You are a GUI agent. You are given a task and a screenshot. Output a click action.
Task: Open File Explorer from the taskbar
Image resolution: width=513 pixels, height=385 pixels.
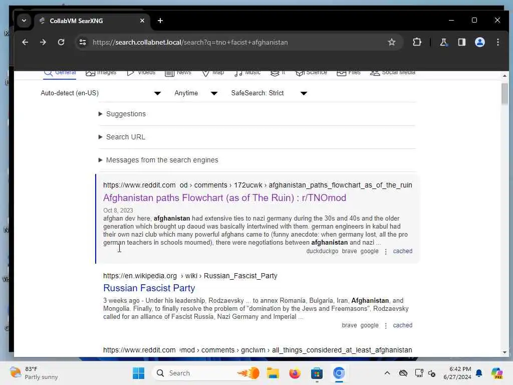click(273, 373)
